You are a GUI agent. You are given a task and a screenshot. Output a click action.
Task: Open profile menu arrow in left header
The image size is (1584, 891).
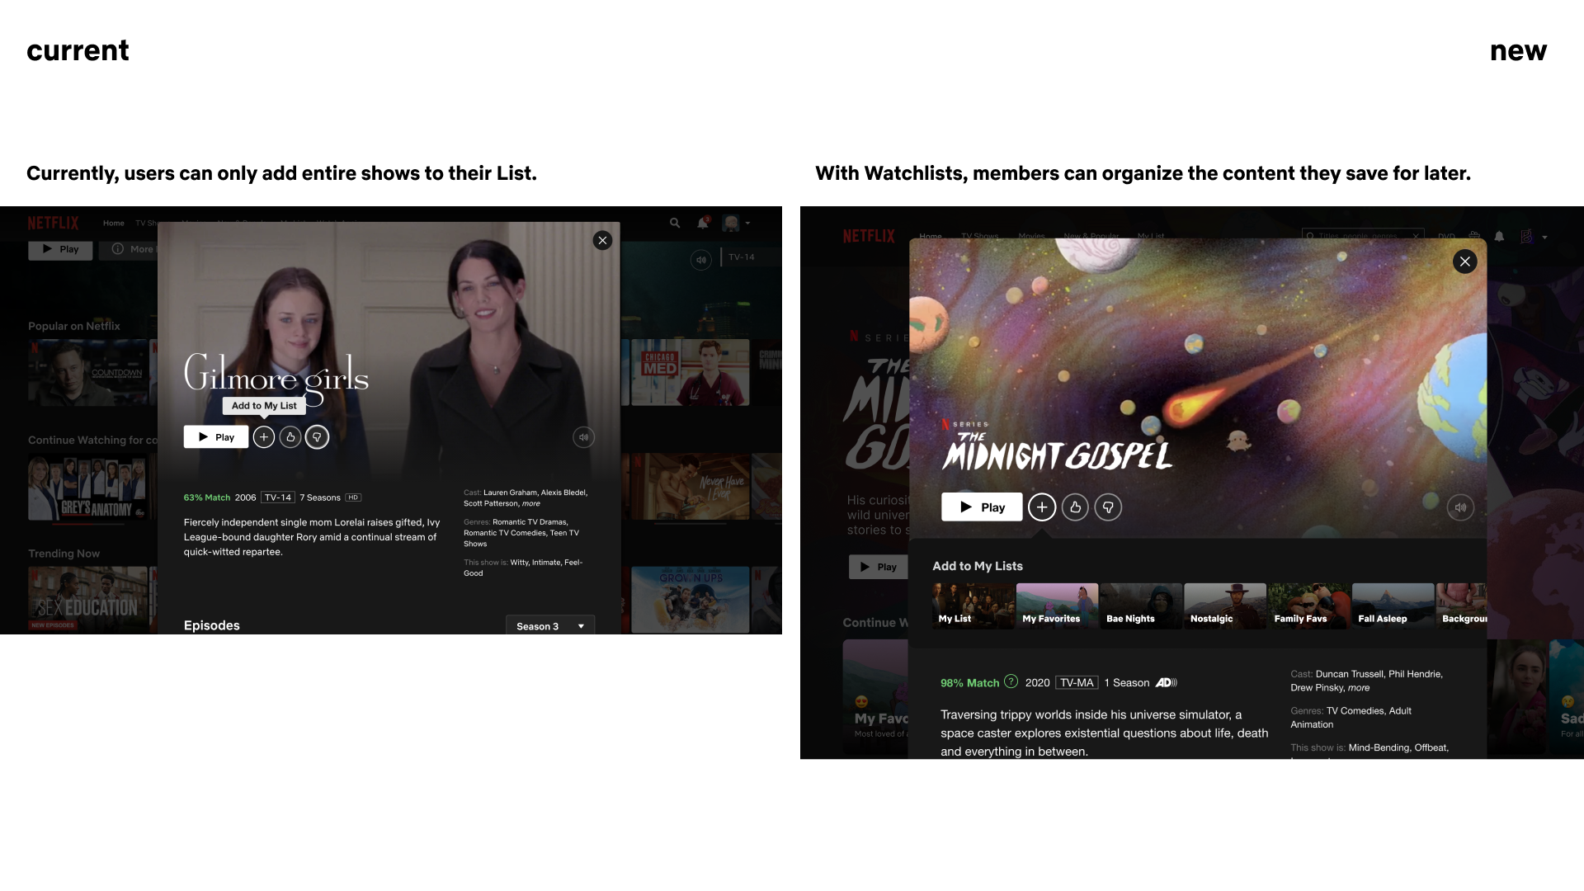click(x=747, y=223)
